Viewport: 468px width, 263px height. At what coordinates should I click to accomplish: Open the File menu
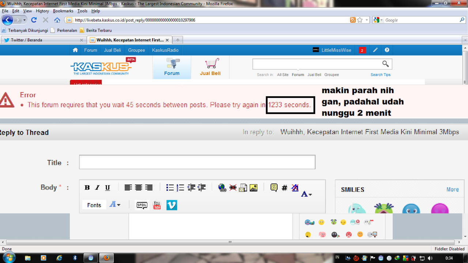point(5,11)
